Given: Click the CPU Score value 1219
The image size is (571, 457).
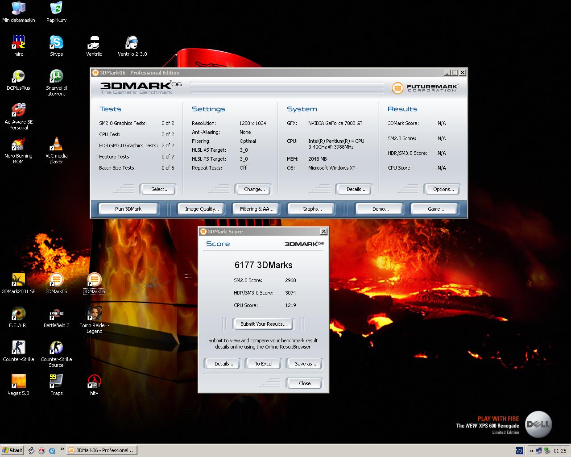Looking at the screenshot, I should (x=290, y=305).
